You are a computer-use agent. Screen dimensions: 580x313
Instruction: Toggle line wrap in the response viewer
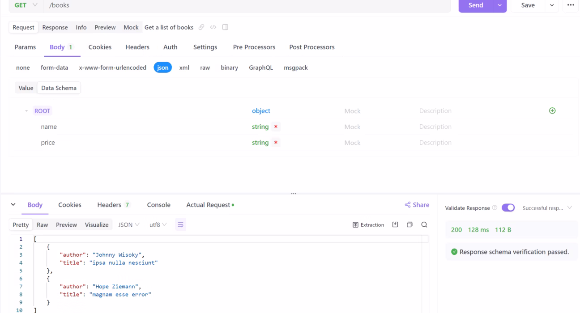[x=180, y=224]
